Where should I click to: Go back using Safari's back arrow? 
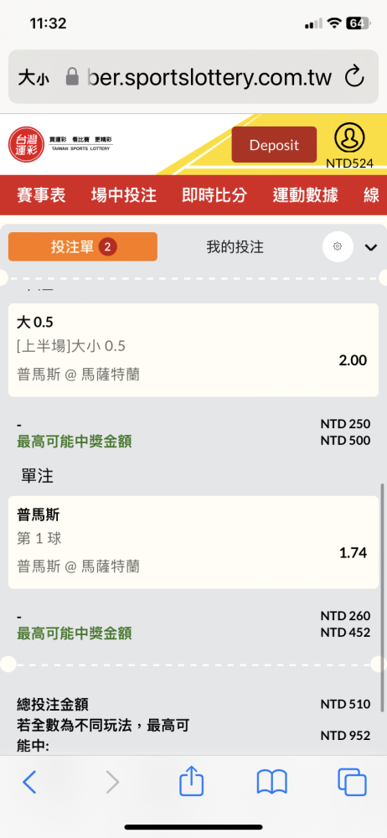tap(29, 783)
